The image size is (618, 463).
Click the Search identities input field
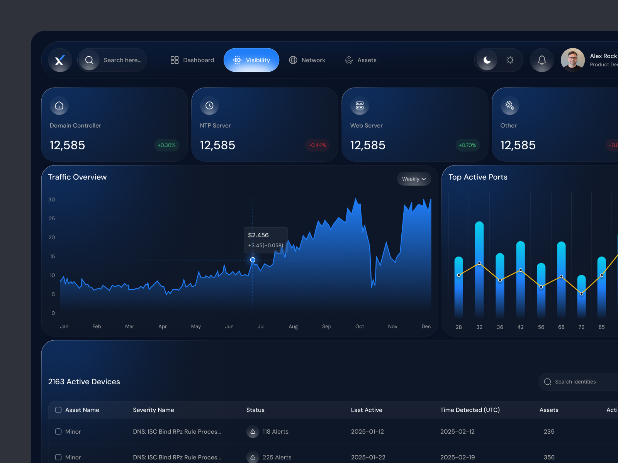click(579, 382)
